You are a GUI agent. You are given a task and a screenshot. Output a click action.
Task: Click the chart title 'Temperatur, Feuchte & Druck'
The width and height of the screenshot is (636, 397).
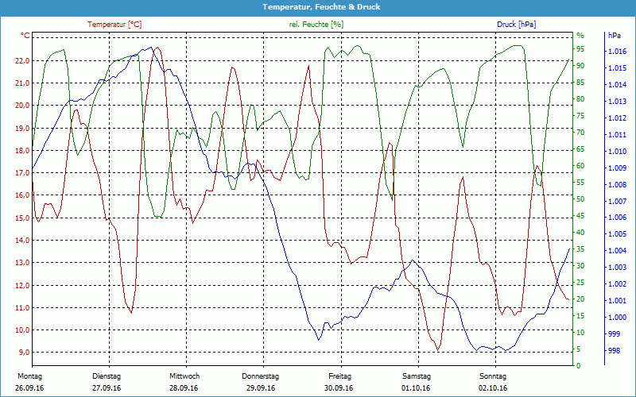click(321, 7)
